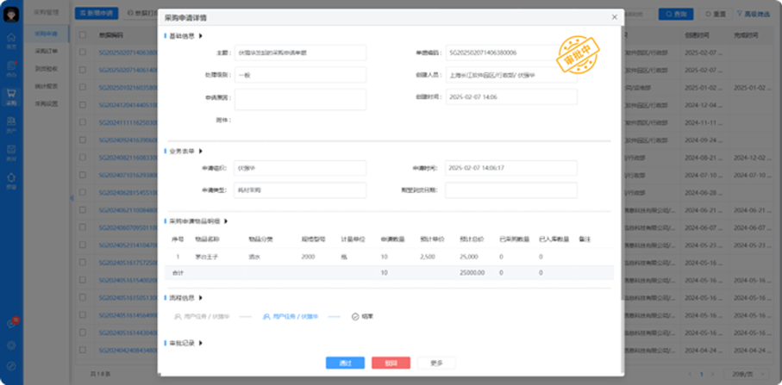
Task: Tick the checkbox of second table row
Action: coord(83,69)
